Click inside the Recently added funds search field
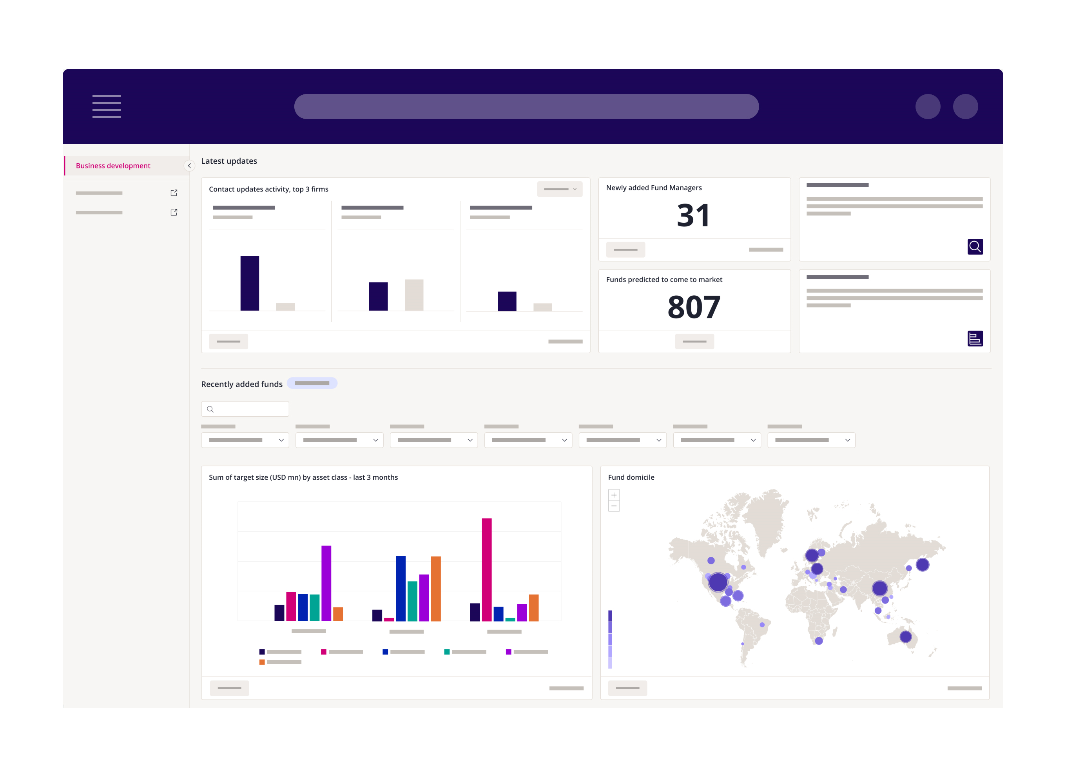This screenshot has height=777, width=1066. point(249,409)
